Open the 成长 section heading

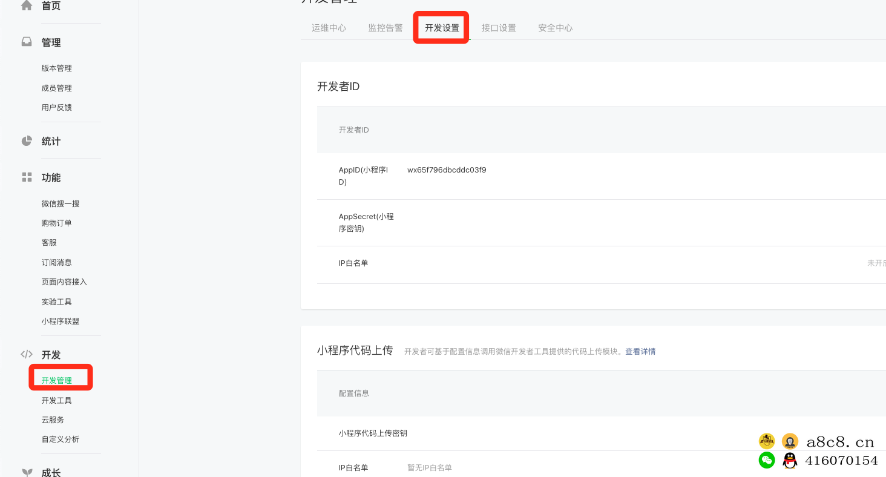[51, 472]
